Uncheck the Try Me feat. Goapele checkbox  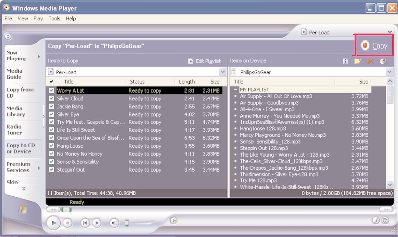tap(51, 122)
